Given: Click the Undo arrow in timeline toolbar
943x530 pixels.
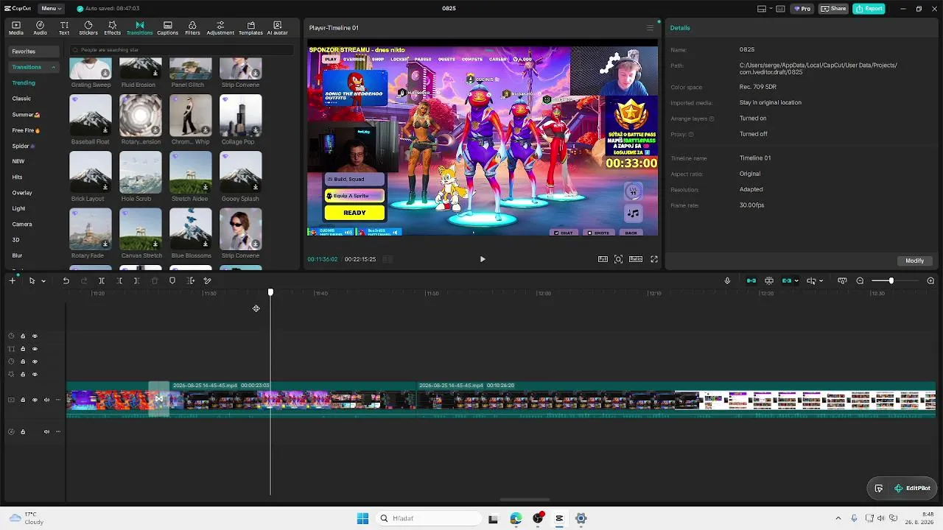Looking at the screenshot, I should tap(66, 280).
